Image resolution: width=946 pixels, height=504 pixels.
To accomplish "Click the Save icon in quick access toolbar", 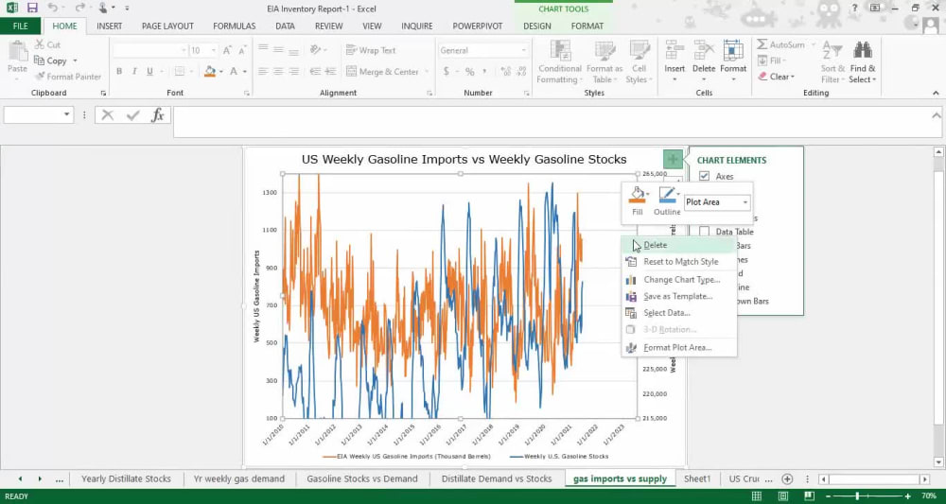I will [x=32, y=8].
